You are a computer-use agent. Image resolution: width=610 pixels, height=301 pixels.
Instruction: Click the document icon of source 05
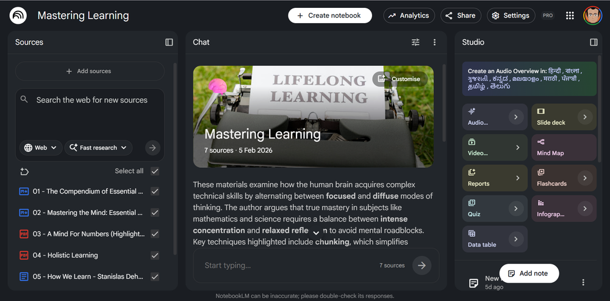24,277
